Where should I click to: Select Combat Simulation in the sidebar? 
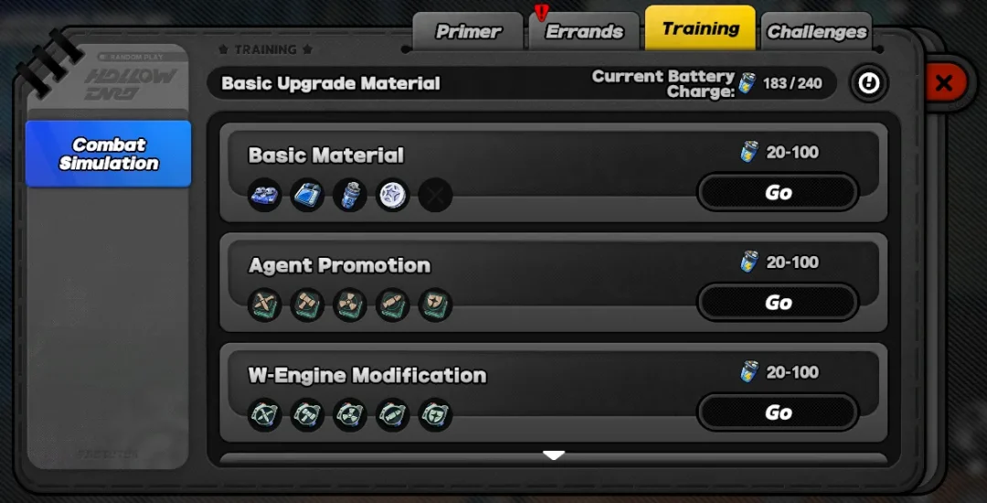(x=108, y=155)
